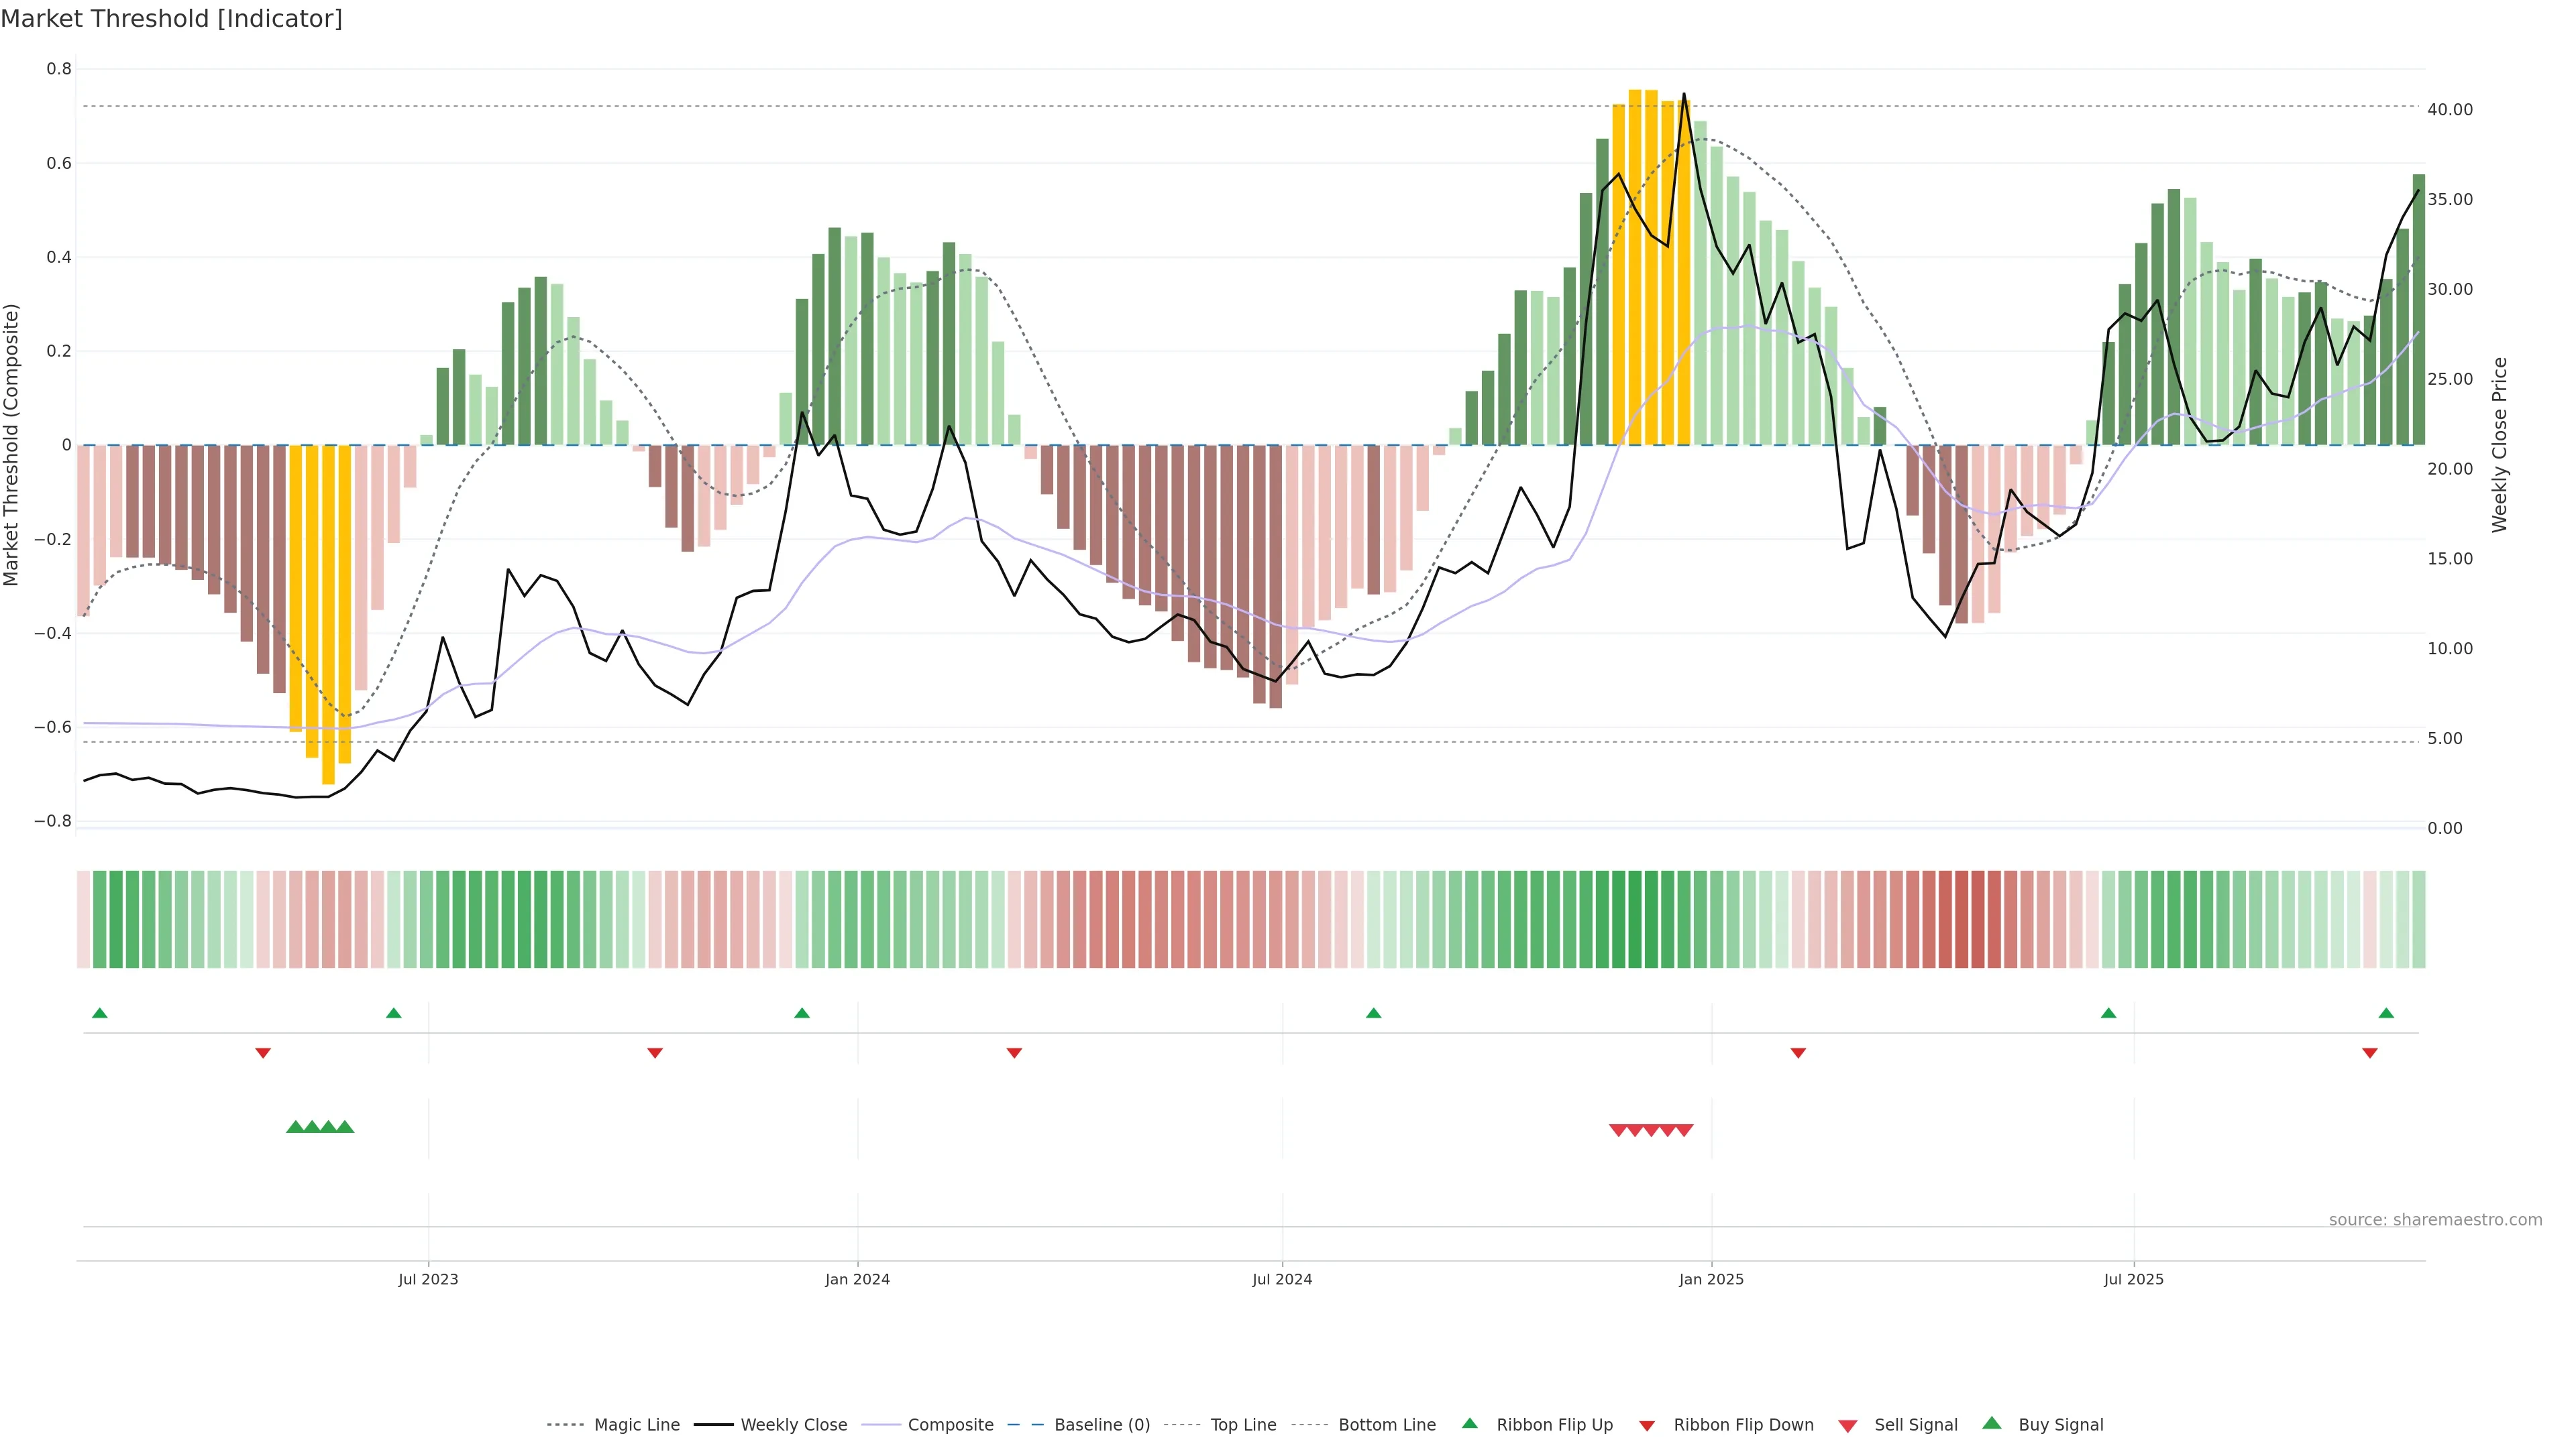Click the Buy Signal legend icon
The width and height of the screenshot is (2576, 1448).
(x=1992, y=1423)
